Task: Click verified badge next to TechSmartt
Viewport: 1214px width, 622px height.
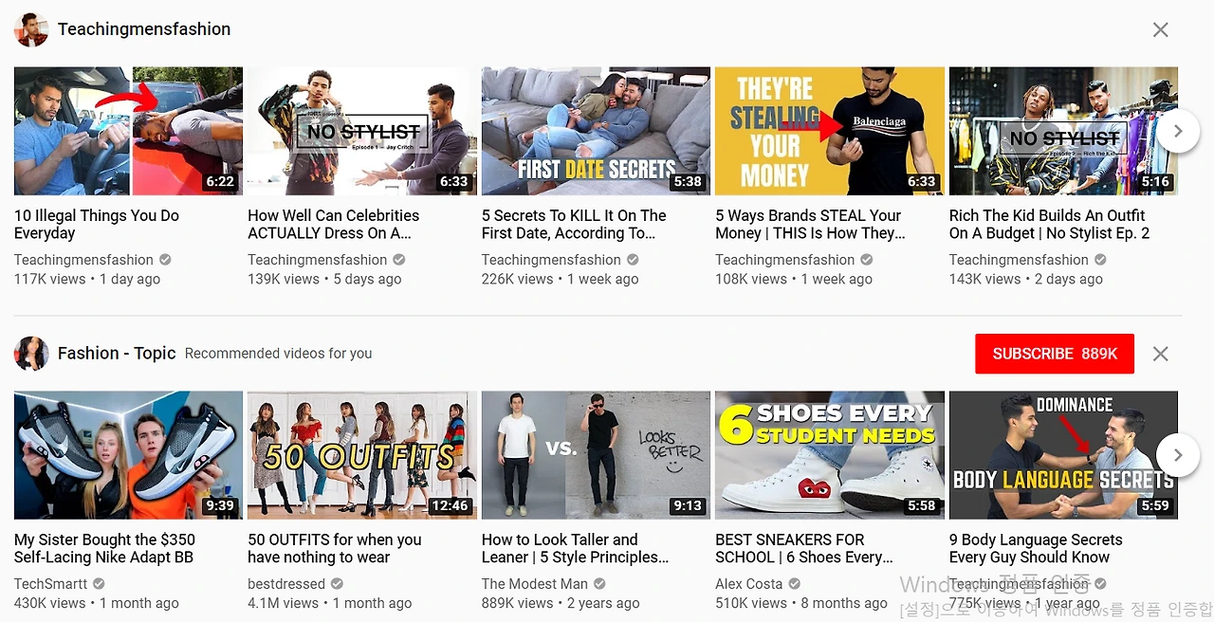Action: pyautogui.click(x=99, y=584)
